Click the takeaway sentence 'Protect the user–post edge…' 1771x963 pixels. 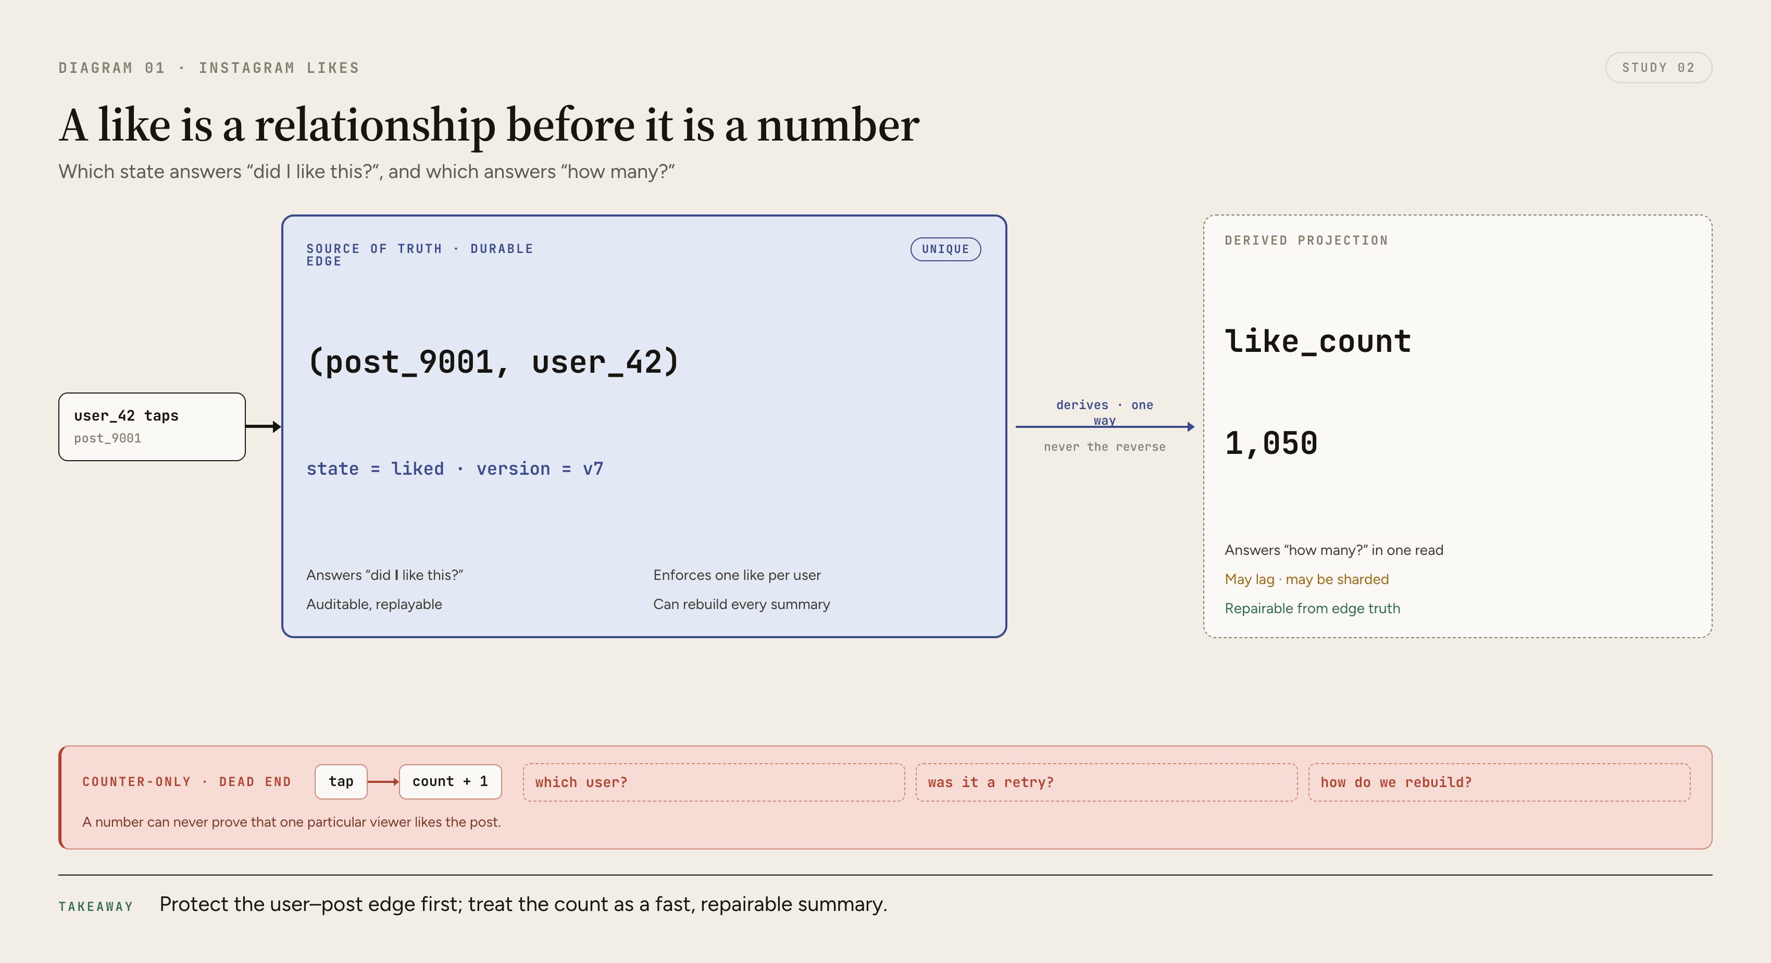[x=523, y=904]
